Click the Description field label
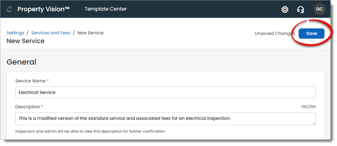Screen dimensions: 337x146 [x=27, y=107]
